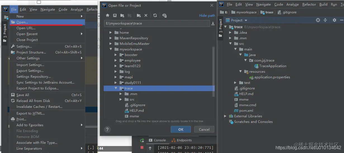Click pom.xml Maven icon in project tree
344x153 pixels.
point(236,111)
